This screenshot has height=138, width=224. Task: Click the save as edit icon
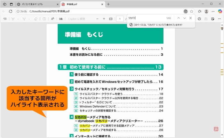click(213, 19)
